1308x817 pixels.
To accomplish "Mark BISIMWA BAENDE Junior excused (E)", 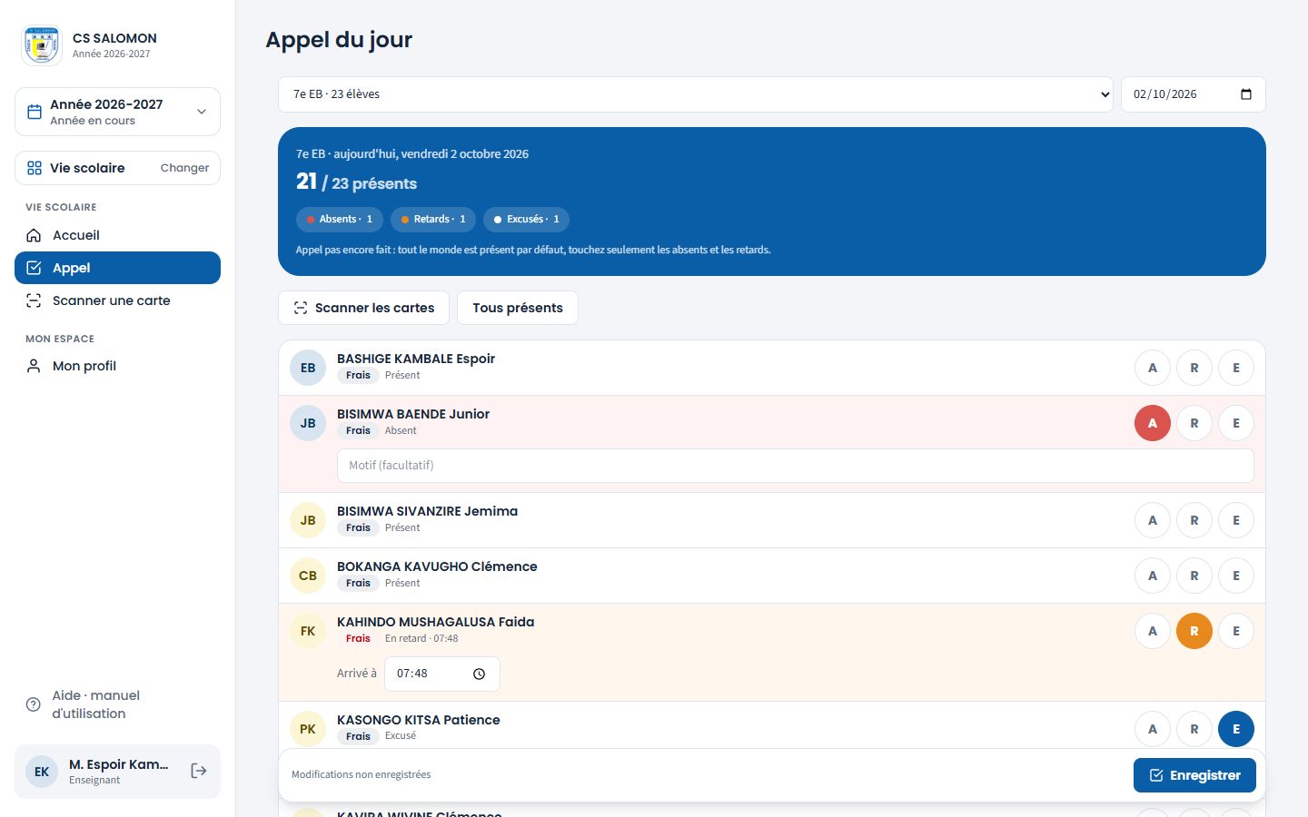I will coord(1236,423).
